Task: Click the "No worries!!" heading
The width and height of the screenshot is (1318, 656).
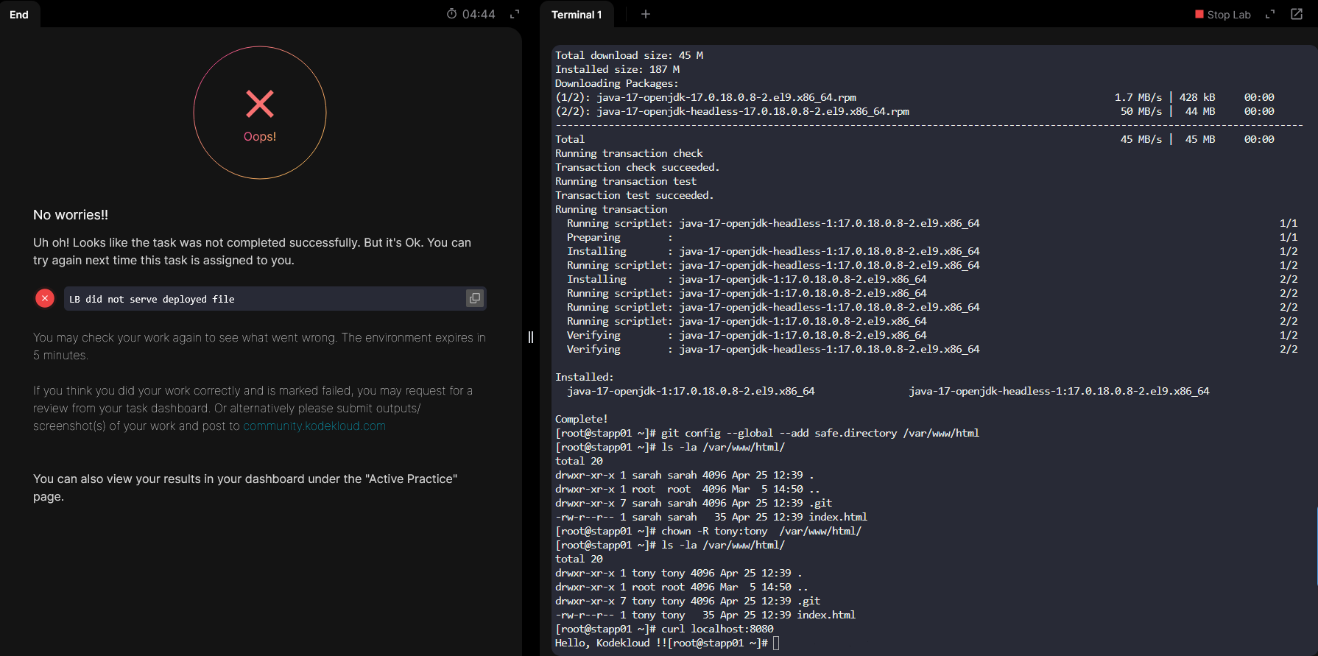Action: point(71,215)
